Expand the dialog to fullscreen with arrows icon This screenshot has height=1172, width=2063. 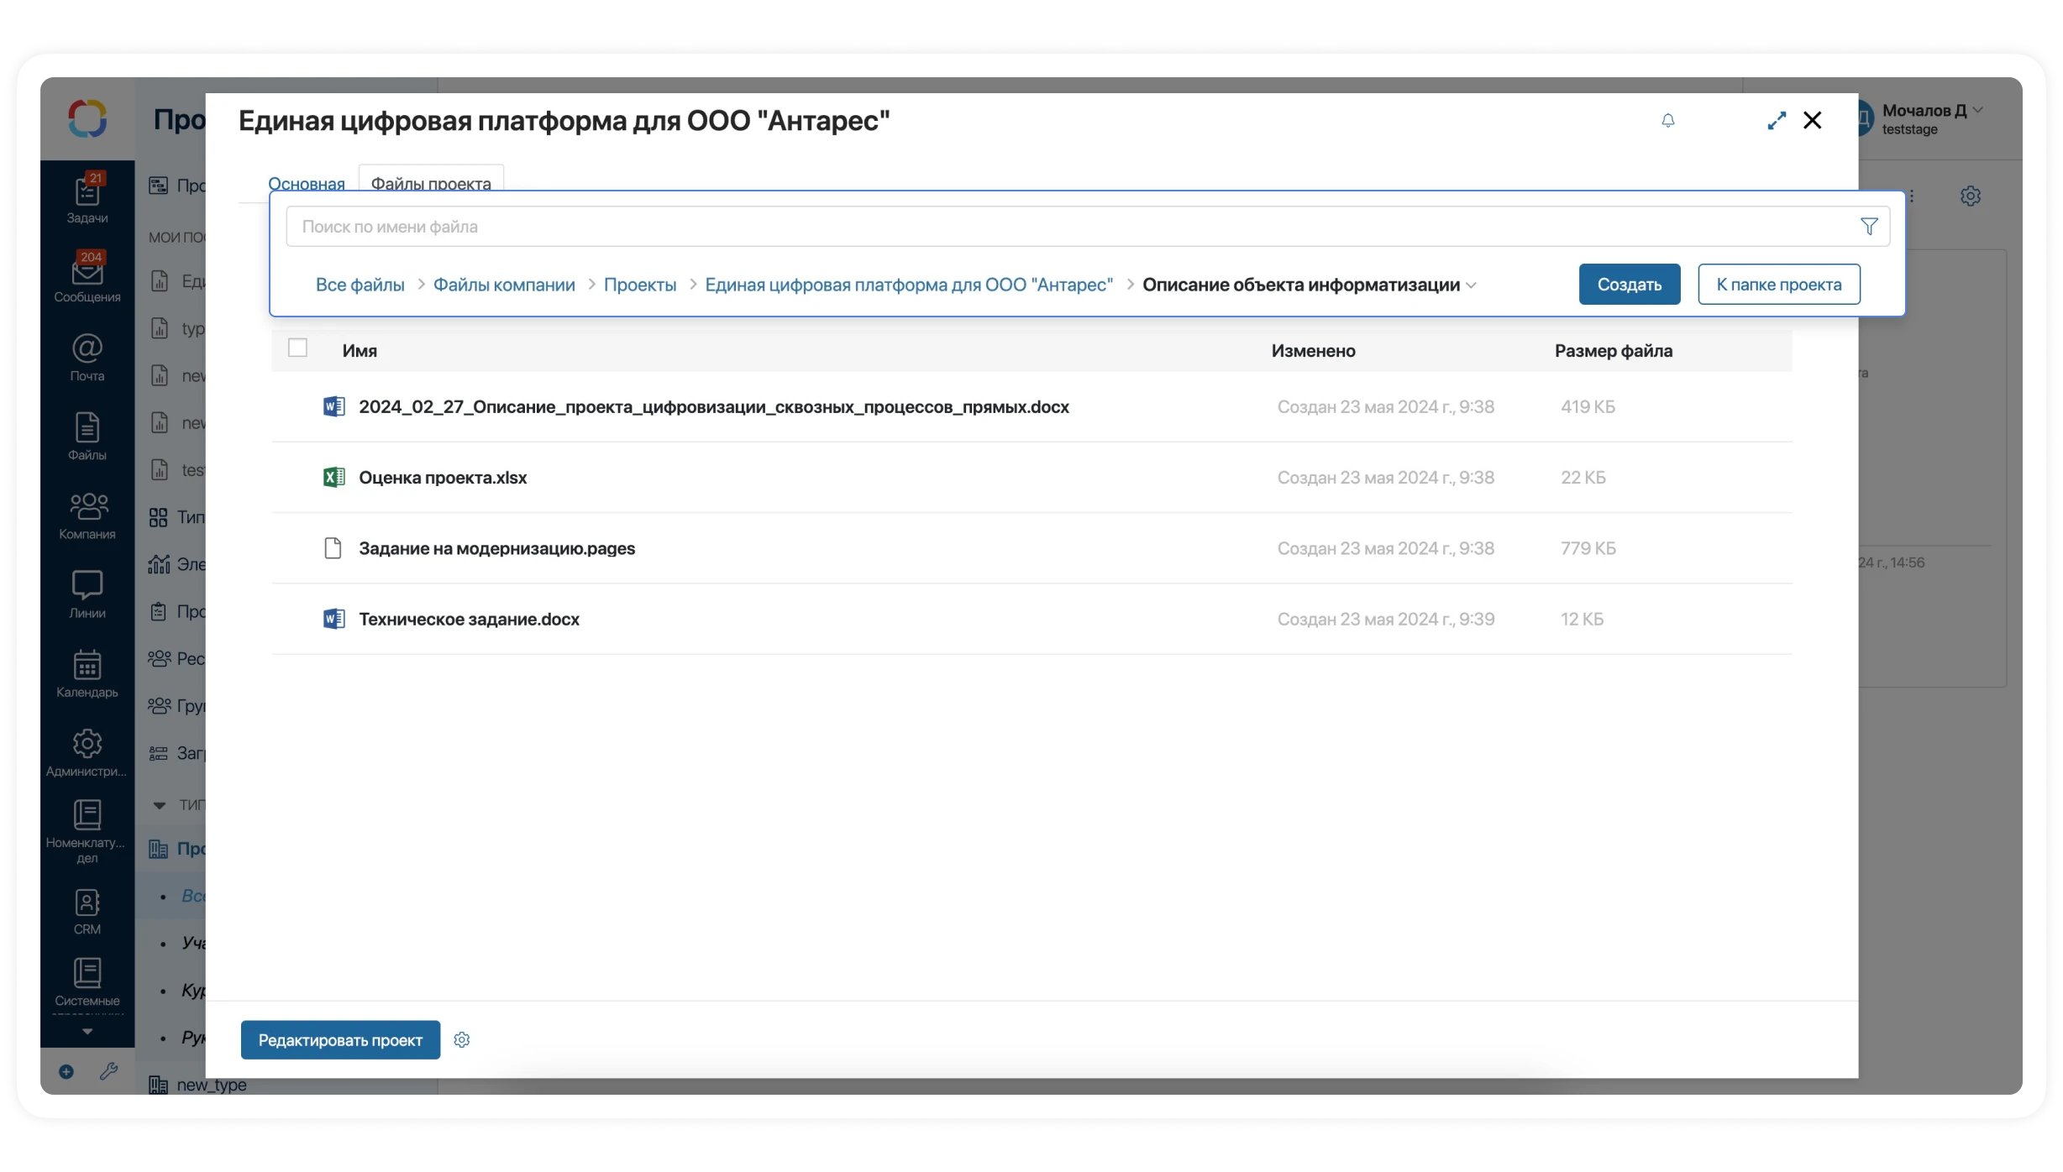click(x=1776, y=120)
